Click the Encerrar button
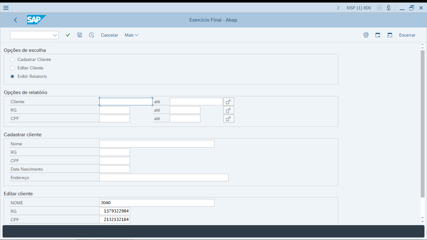 click(x=407, y=35)
